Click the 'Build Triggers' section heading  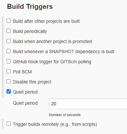click(x=30, y=7)
